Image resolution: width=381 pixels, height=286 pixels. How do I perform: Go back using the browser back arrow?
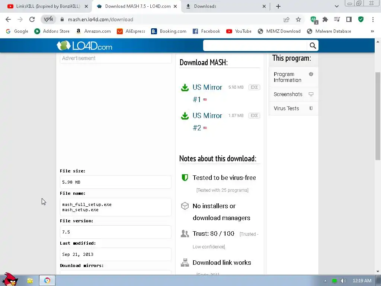point(8,19)
